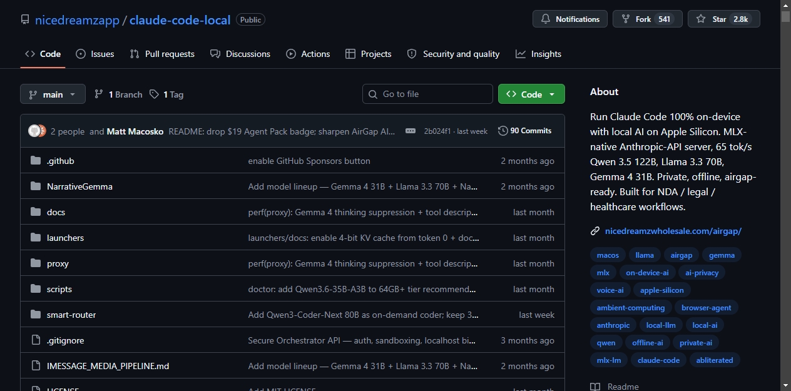
Task: Open commit 'enable GitHub Sponsors button'
Action: coord(309,161)
